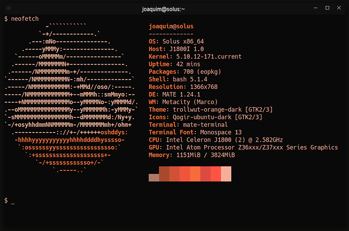The width and height of the screenshot is (349, 231).
Task: Click the dark rust-brown color block
Action: (x=164, y=174)
